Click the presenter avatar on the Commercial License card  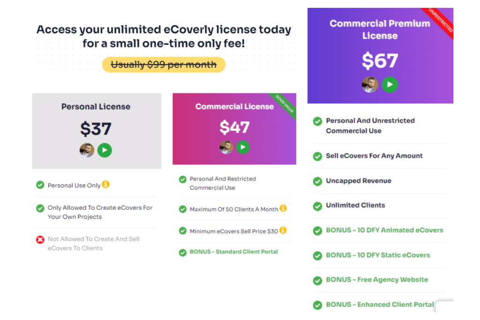click(225, 147)
